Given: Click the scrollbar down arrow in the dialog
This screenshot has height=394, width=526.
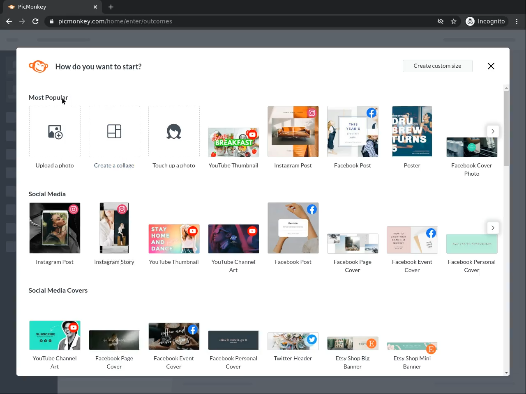Looking at the screenshot, I should [506, 373].
